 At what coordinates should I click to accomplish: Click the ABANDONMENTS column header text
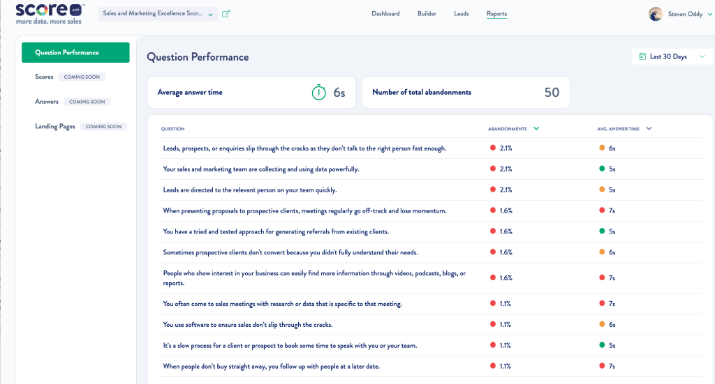[x=507, y=129]
